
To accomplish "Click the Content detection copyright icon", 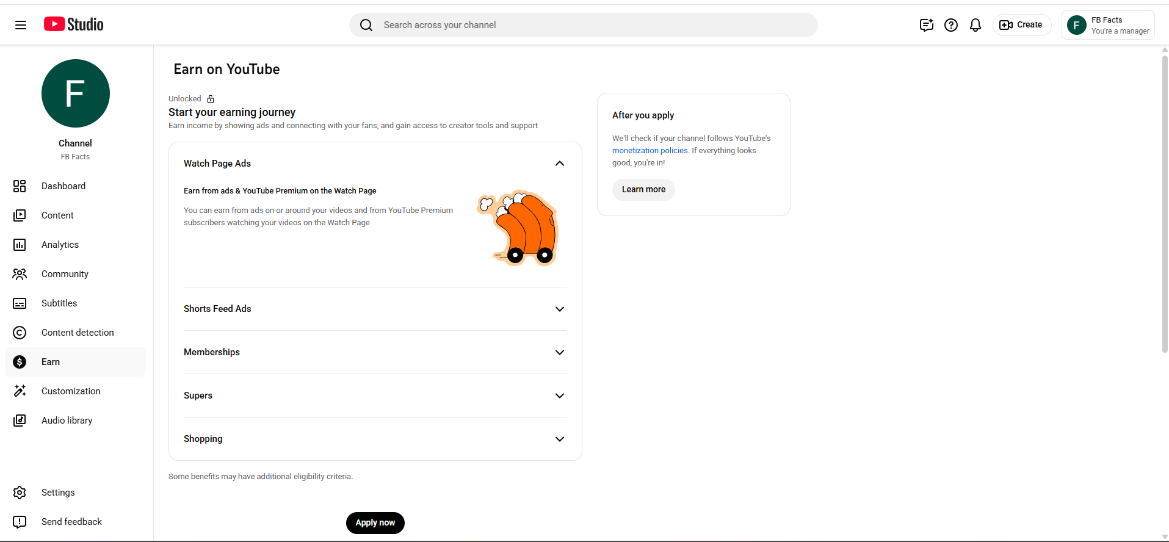I will coord(20,333).
